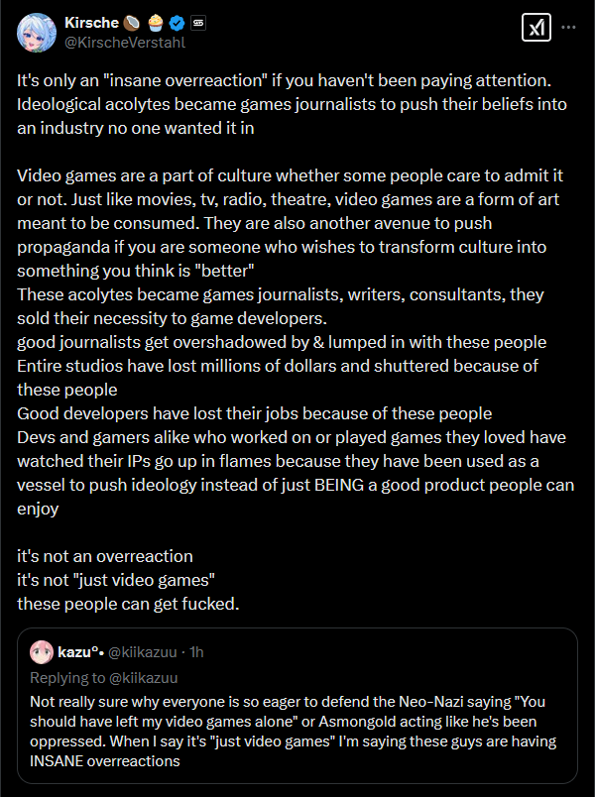This screenshot has height=797, width=595.
Task: Open the @KirscheVerstahl handle link
Action: (x=125, y=43)
